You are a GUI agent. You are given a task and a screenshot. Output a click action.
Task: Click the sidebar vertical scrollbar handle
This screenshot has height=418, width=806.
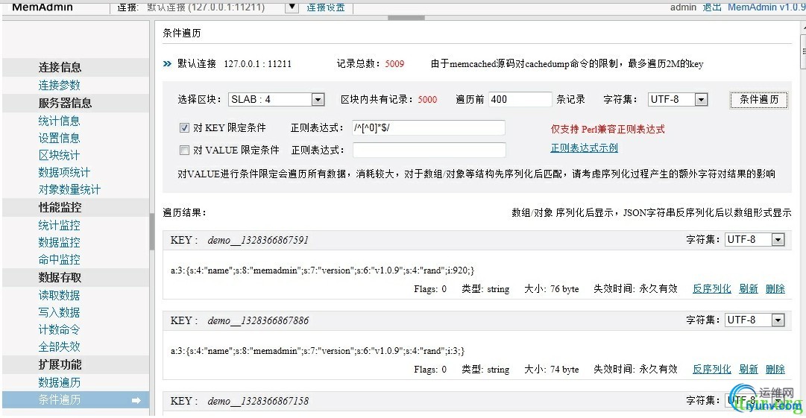[x=152, y=232]
